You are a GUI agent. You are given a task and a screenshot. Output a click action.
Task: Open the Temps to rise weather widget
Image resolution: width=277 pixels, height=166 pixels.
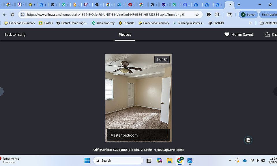(x=10, y=161)
